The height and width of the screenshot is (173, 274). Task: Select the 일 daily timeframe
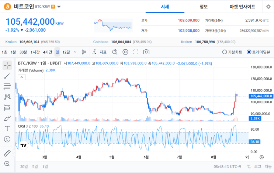57,52
